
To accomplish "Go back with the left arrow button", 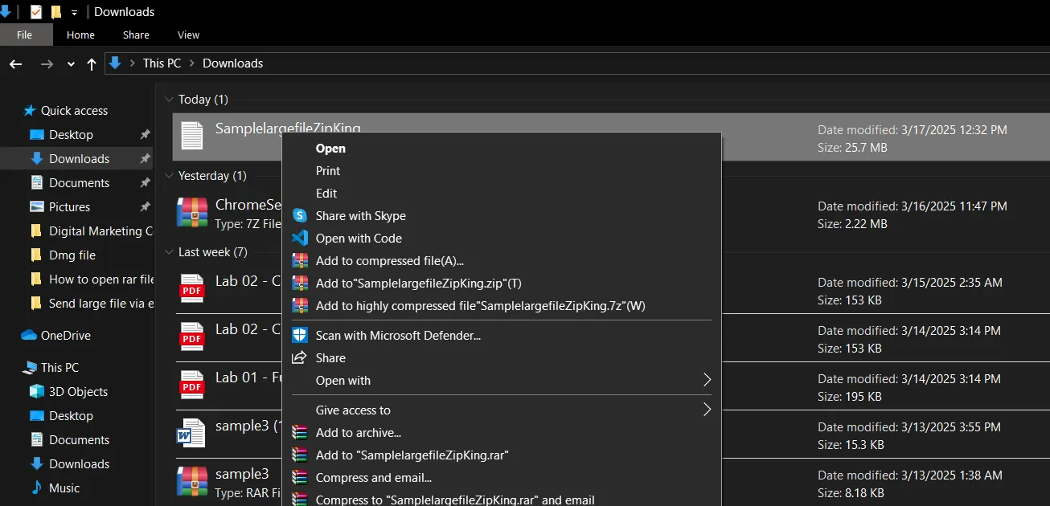I will (15, 63).
